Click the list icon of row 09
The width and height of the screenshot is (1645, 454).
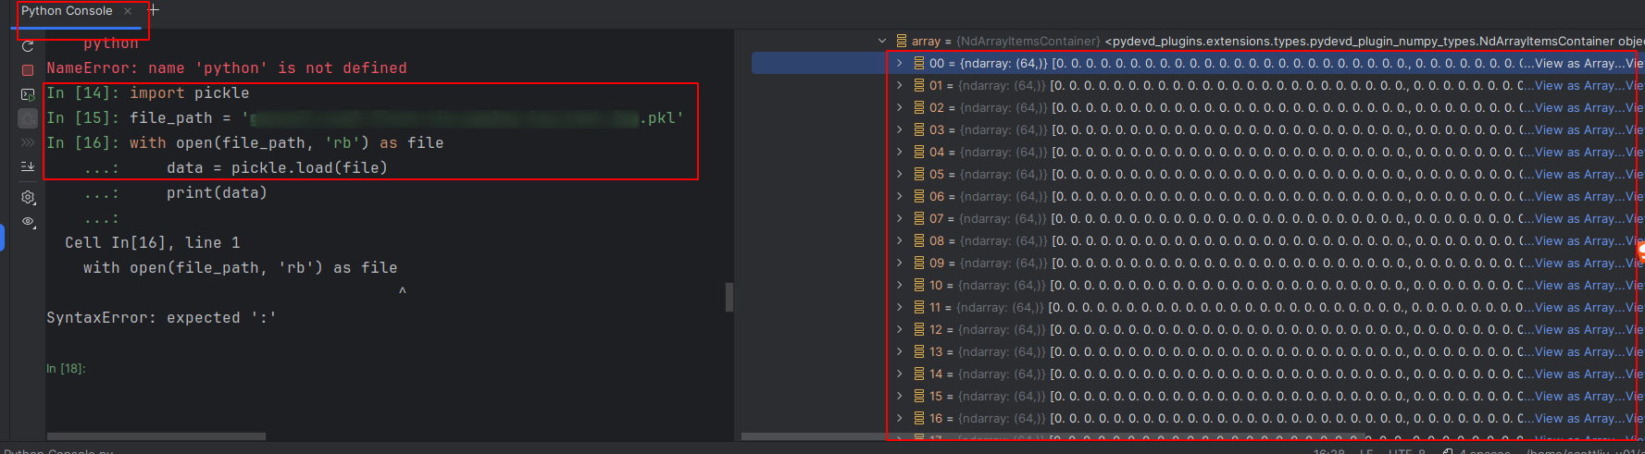[918, 263]
